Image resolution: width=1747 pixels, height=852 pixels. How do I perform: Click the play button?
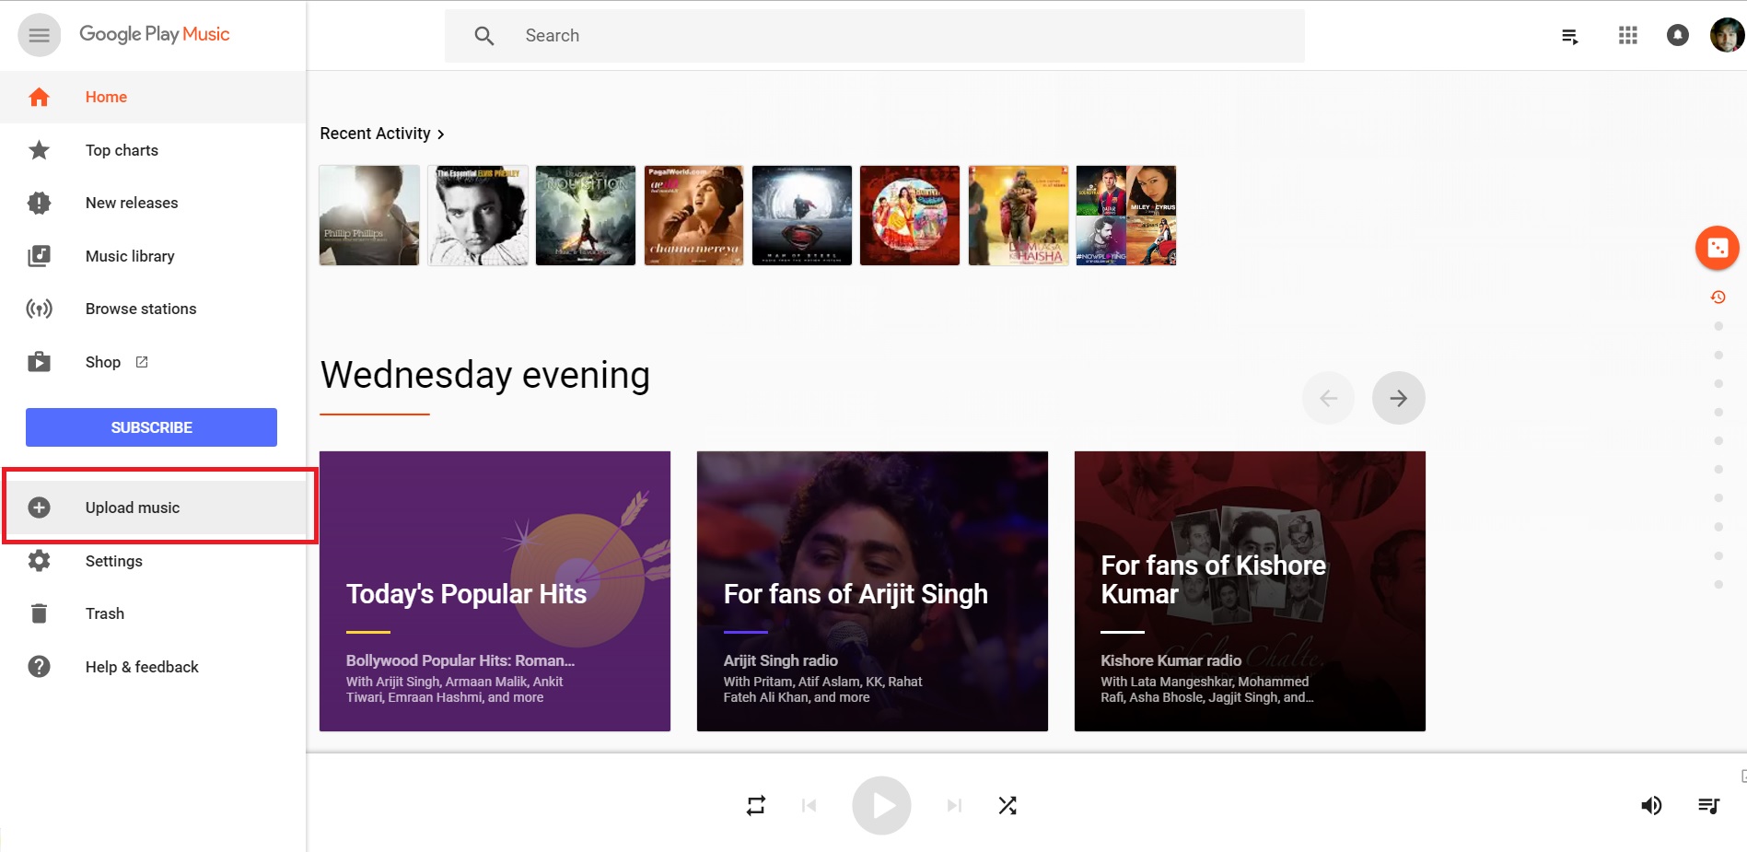(881, 806)
